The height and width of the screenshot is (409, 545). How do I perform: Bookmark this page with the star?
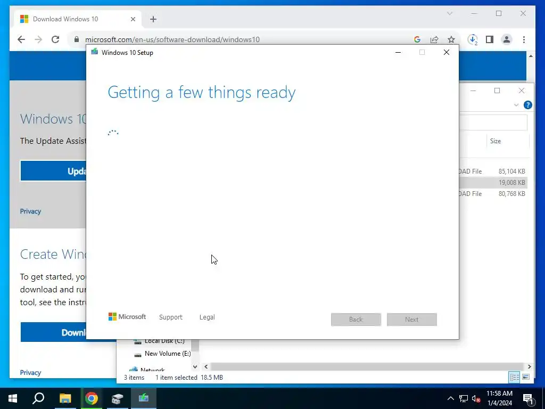pos(451,39)
